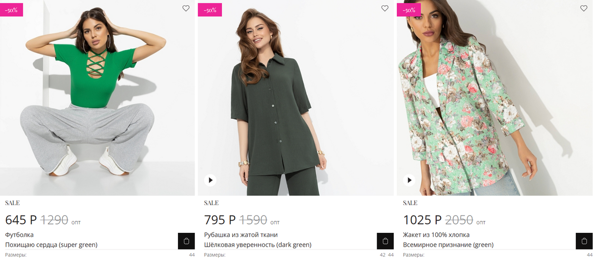The image size is (593, 261).
Task: Open the dark green shirt product image
Action: point(296,99)
